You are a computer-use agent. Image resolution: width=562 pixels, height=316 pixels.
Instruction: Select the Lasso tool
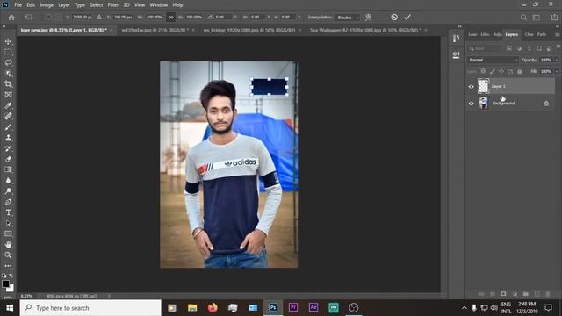8,62
